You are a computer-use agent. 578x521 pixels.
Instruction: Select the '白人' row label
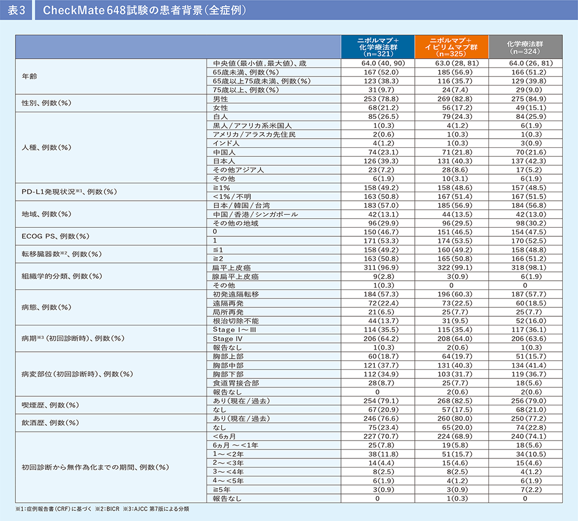(221, 117)
